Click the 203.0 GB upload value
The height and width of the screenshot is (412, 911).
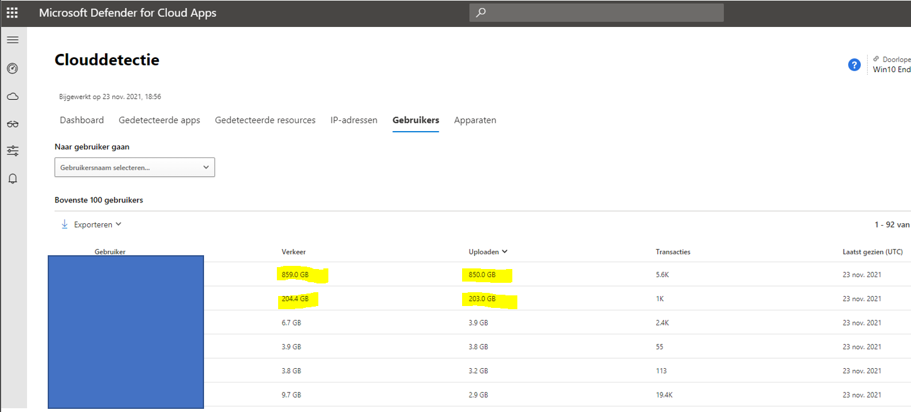click(x=482, y=298)
